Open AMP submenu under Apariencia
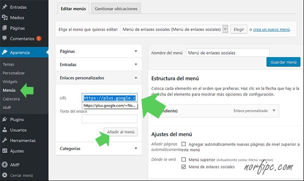The image size is (304, 181). point(7,108)
